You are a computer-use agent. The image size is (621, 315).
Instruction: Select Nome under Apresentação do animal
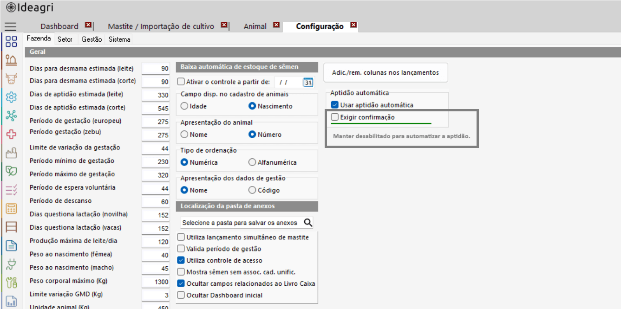pos(184,135)
